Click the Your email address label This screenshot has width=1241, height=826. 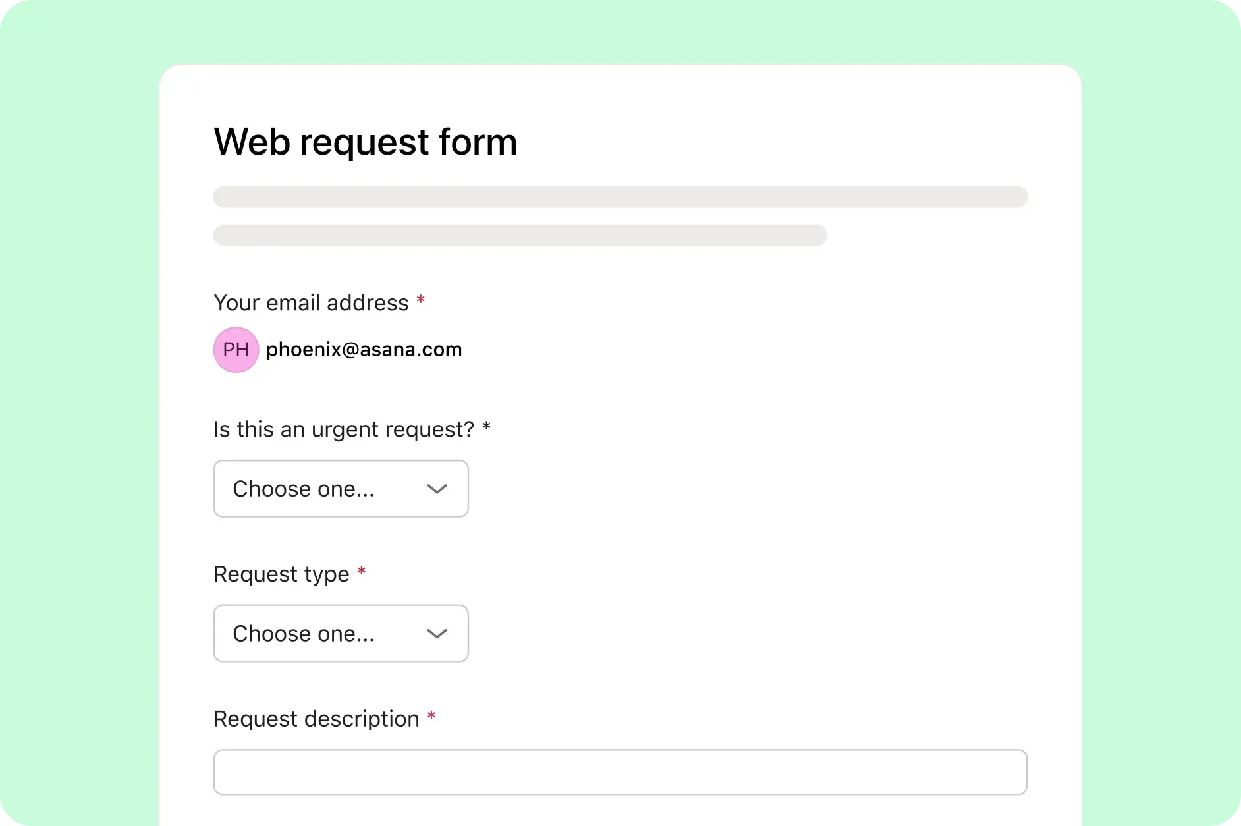click(x=311, y=303)
